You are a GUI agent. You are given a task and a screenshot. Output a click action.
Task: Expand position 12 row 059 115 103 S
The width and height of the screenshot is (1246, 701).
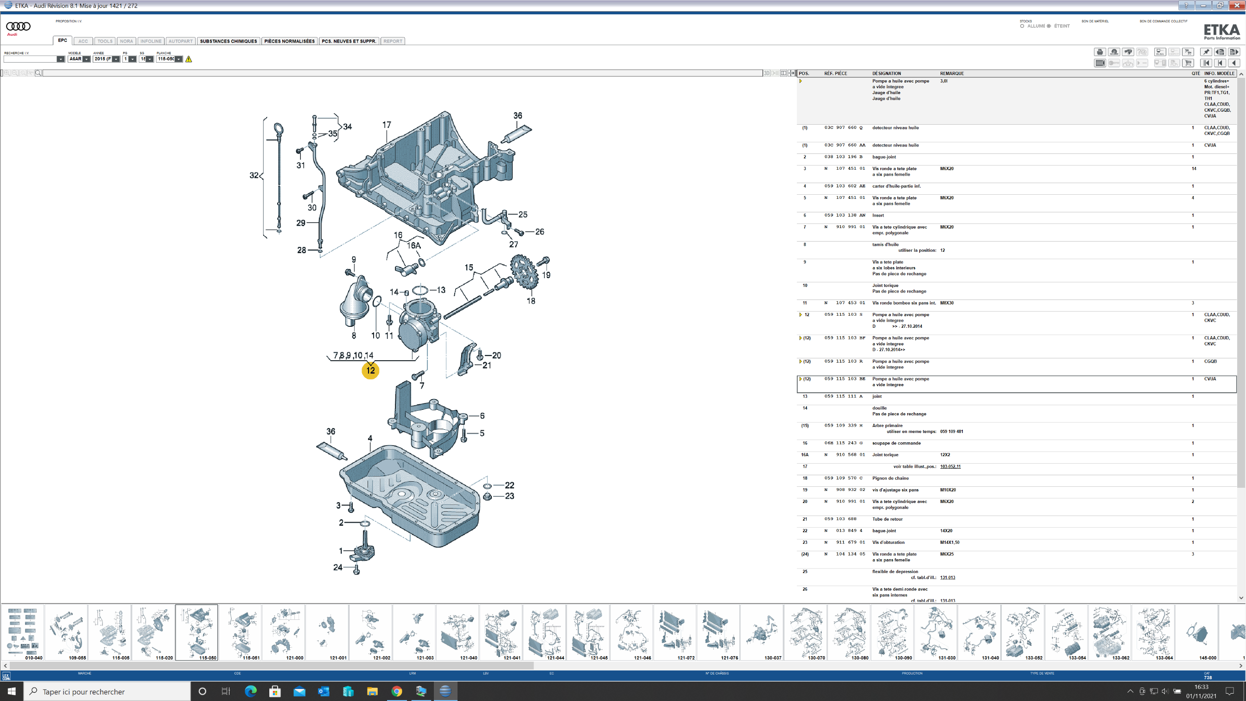click(801, 315)
